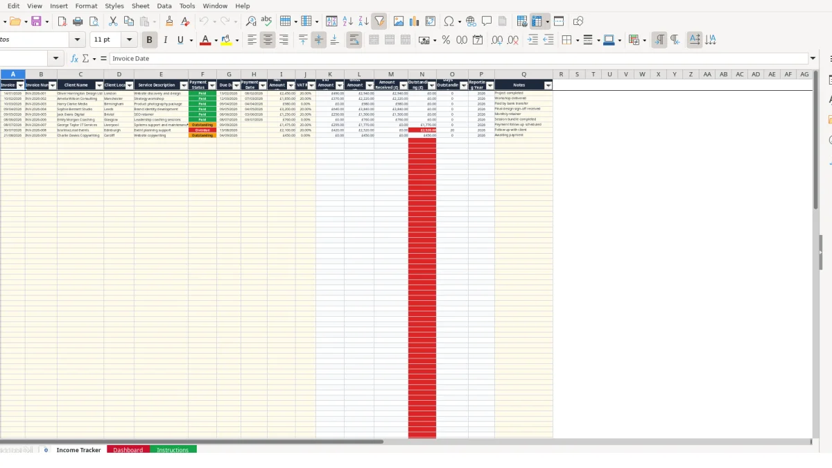This screenshot has width=832, height=468.
Task: Open the Notes column filter dropdown
Action: pyautogui.click(x=548, y=85)
